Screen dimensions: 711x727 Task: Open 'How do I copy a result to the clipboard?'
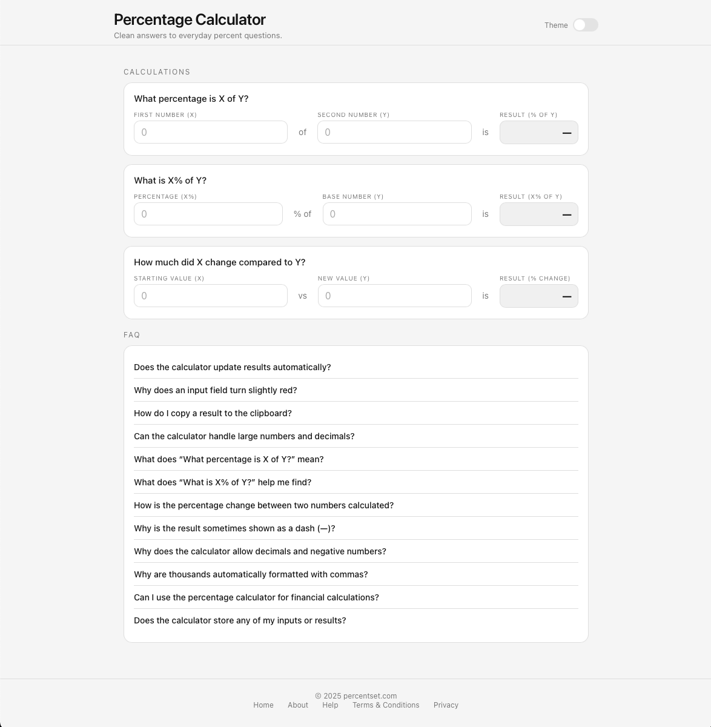coord(213,413)
